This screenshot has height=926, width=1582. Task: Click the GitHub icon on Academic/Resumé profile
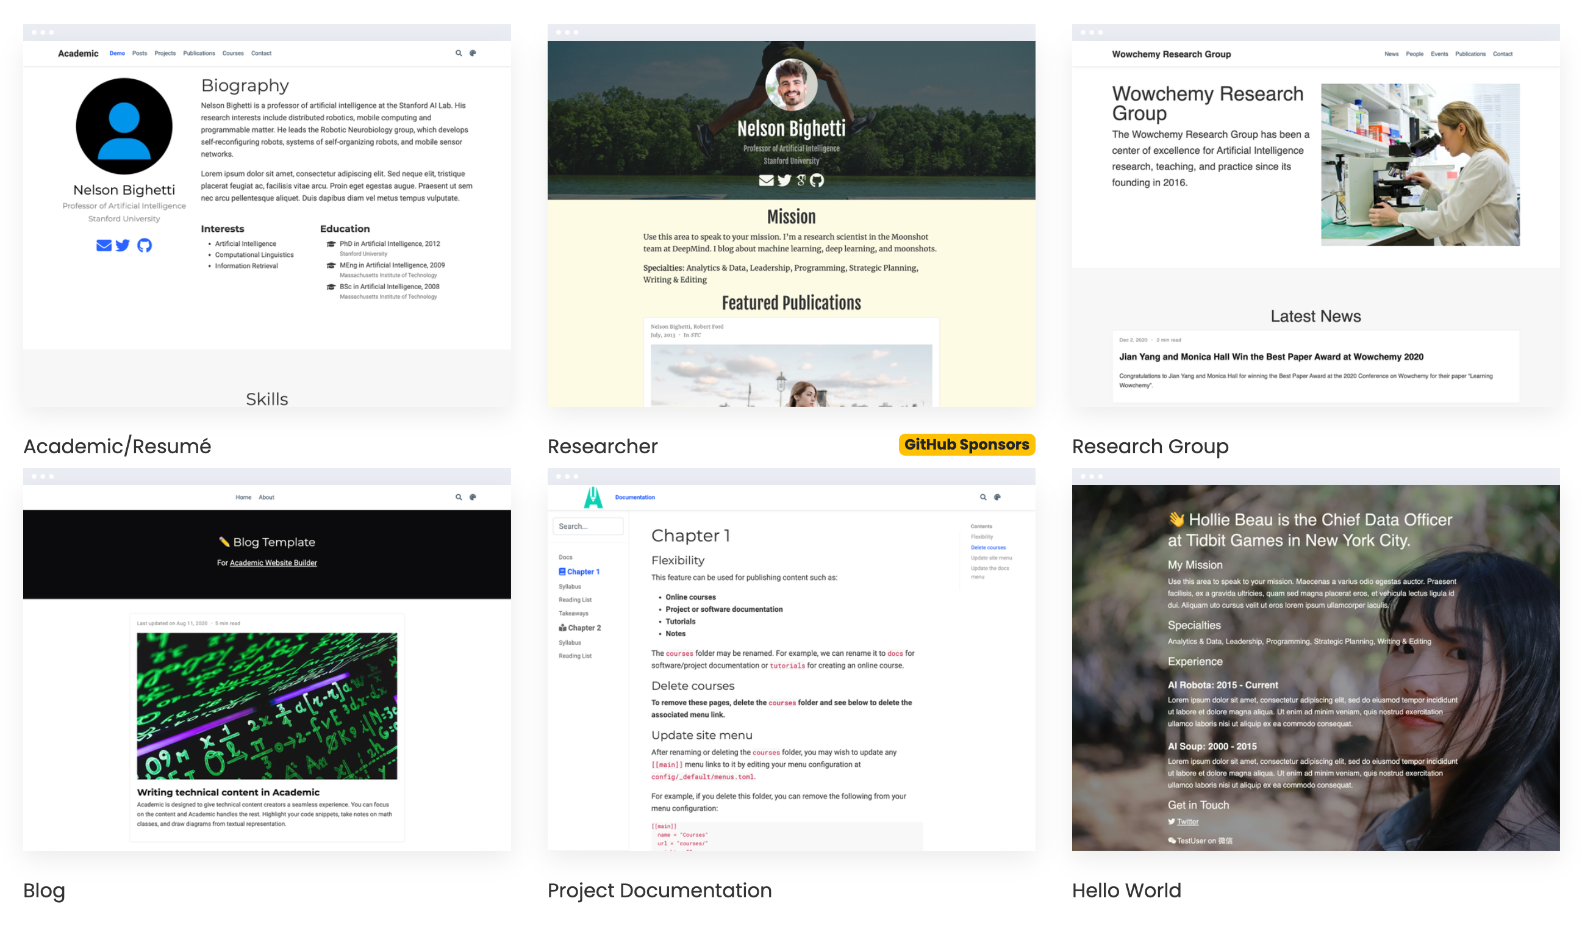coord(145,243)
